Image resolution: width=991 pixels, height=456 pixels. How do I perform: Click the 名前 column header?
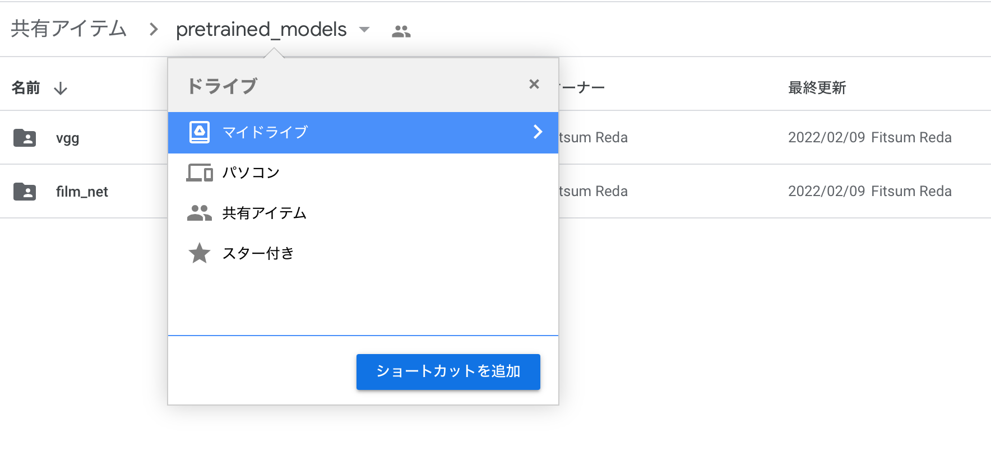tap(26, 88)
